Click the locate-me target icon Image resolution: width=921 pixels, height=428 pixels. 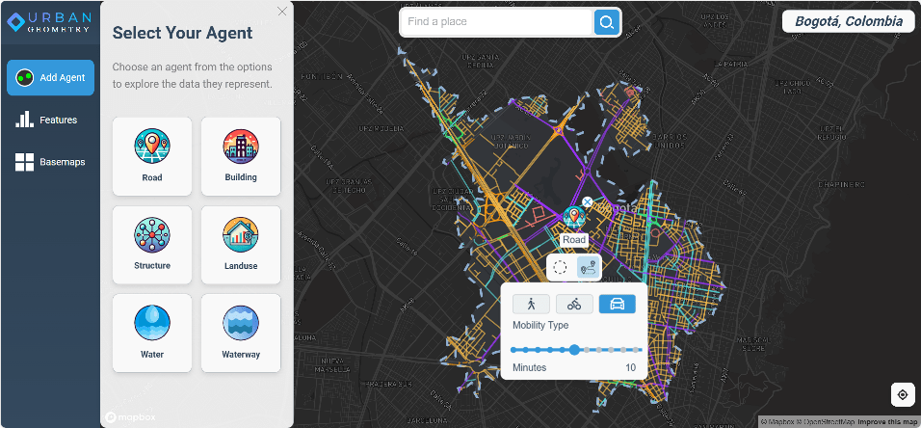point(902,394)
